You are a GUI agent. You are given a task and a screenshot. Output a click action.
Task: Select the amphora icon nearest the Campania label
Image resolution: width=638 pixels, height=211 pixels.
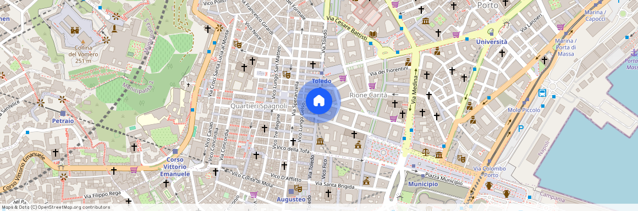[507, 193]
